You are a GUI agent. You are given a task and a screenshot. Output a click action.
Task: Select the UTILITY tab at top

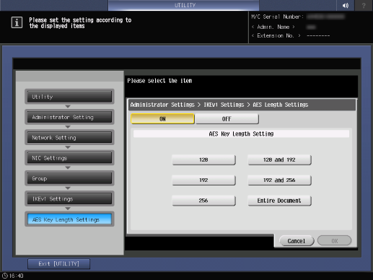click(x=184, y=5)
